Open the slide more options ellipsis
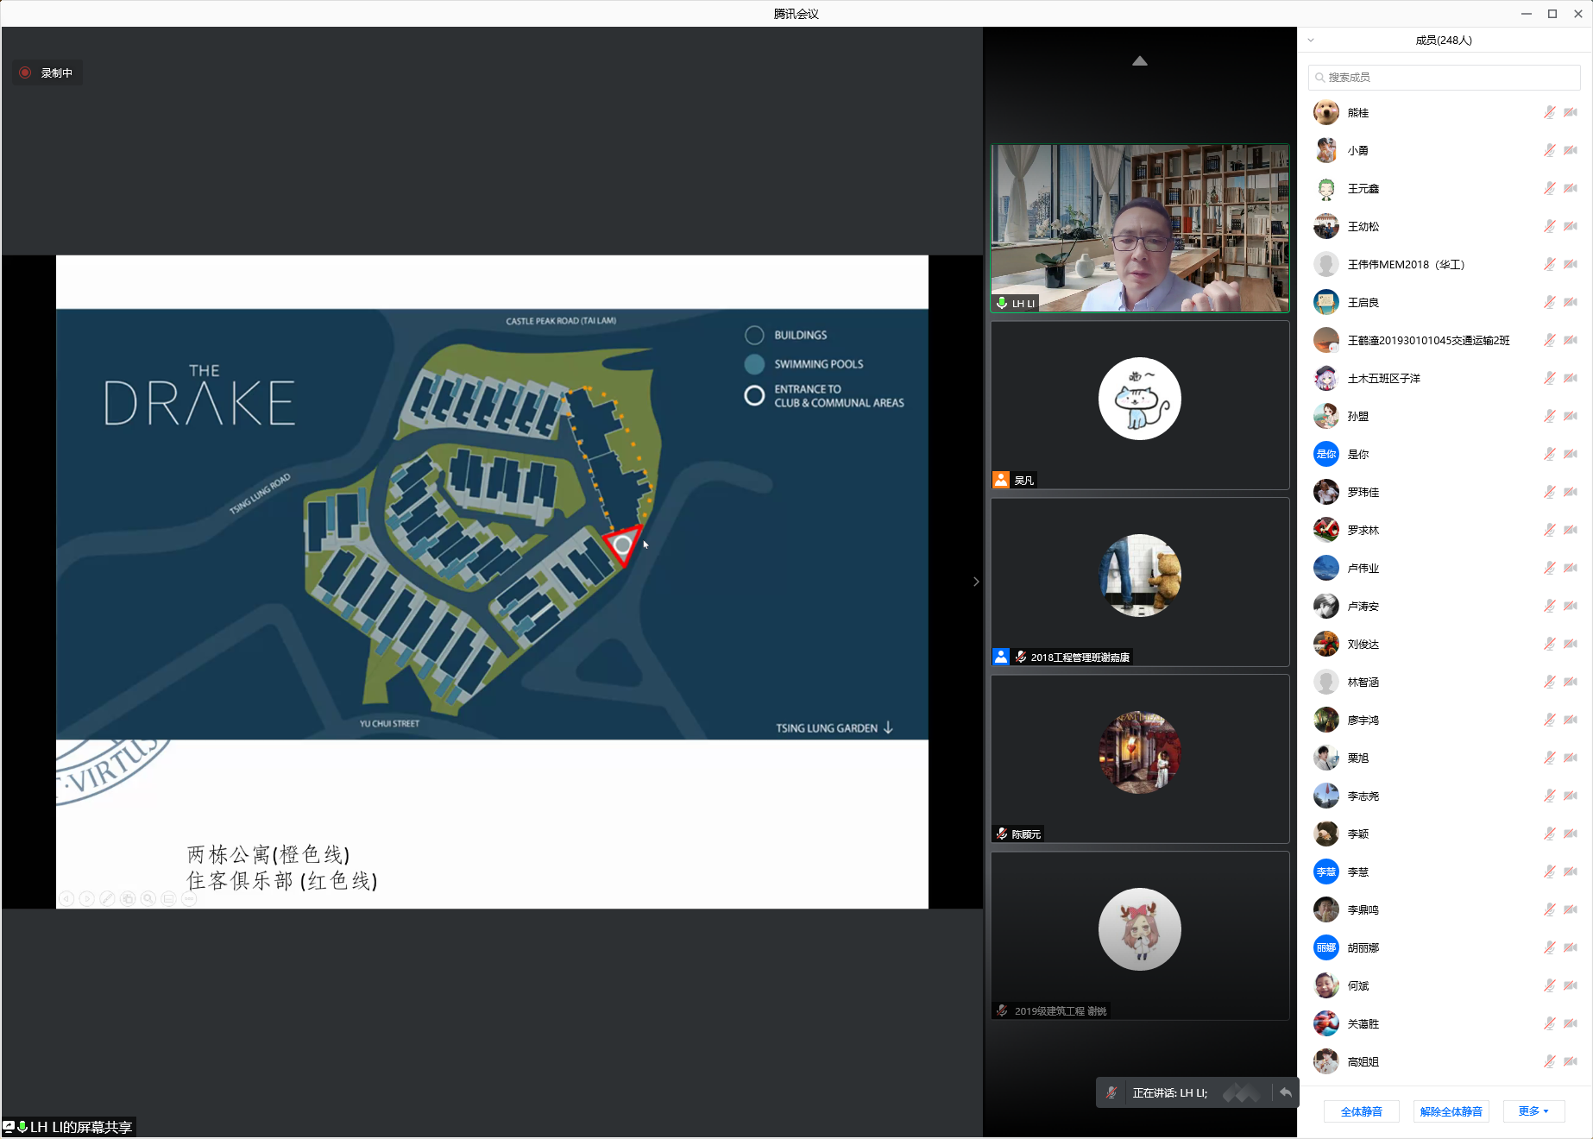The width and height of the screenshot is (1593, 1139). point(190,899)
